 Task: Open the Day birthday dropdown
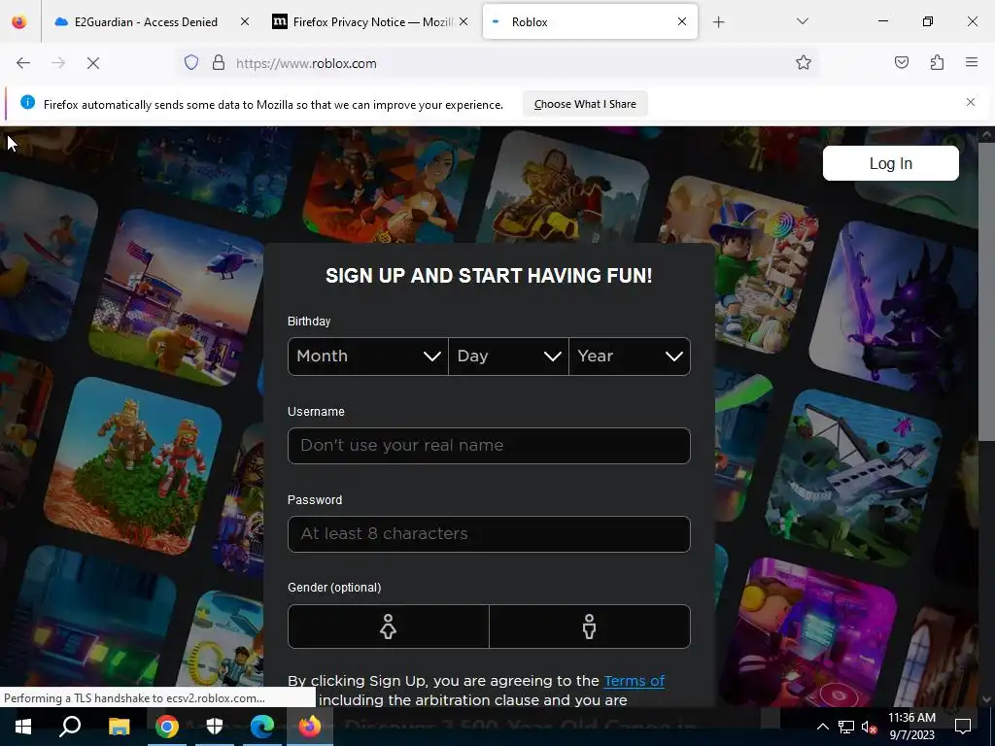(508, 356)
